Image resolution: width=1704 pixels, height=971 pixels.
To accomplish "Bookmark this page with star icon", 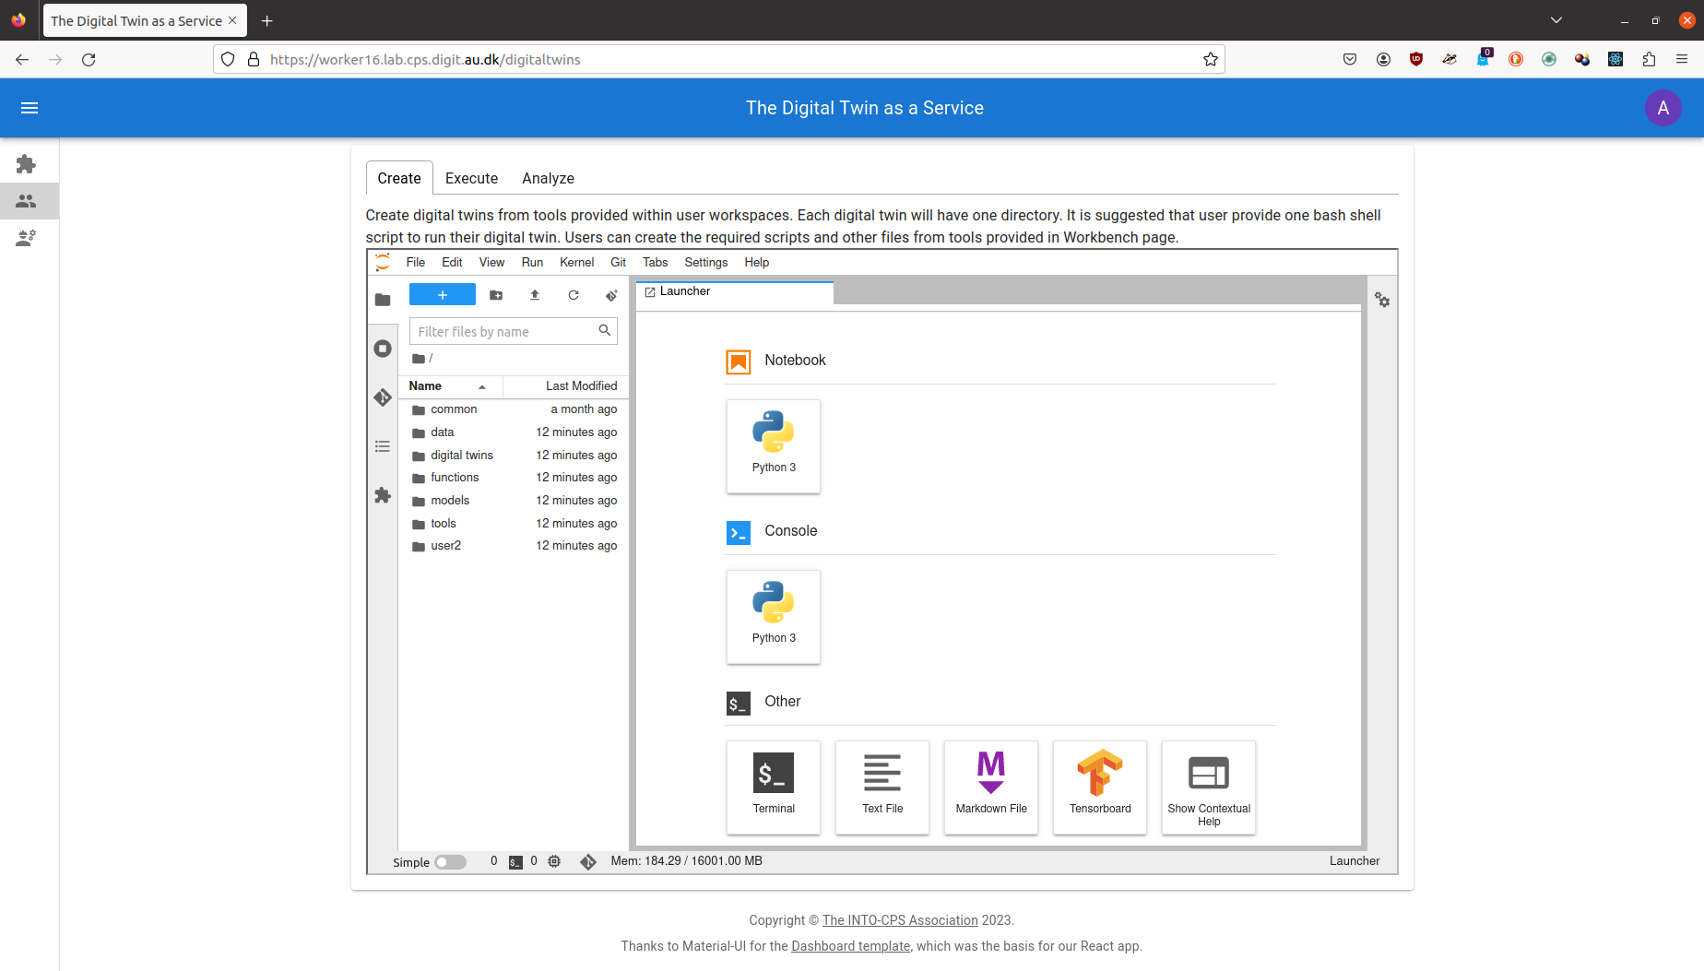I will (x=1211, y=59).
